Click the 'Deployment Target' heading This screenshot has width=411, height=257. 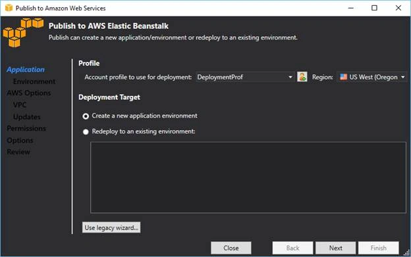109,97
